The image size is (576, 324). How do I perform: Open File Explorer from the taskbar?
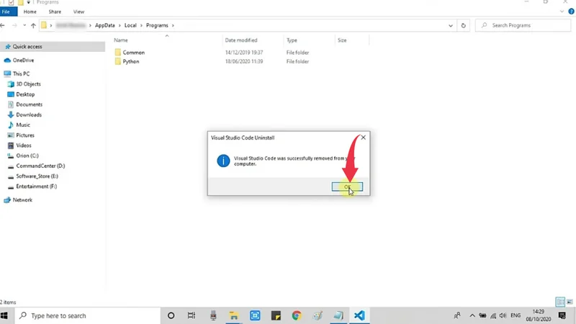click(233, 315)
